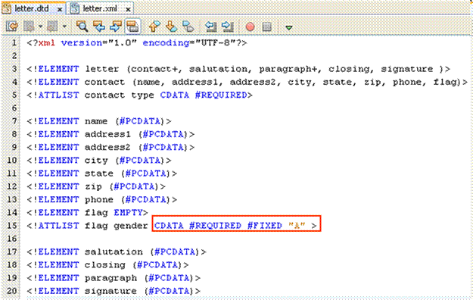
Task: Click 'EMPTY' on ELEMENT flag line
Action: 128,213
